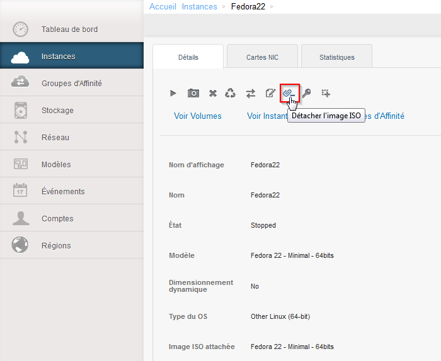Start the instance with the play icon

tap(173, 93)
